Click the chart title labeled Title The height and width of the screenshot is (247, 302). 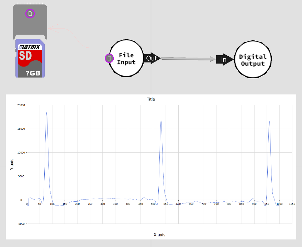[x=150, y=99]
